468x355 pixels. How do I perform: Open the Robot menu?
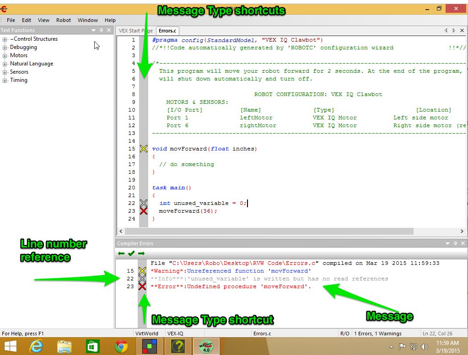tap(64, 20)
